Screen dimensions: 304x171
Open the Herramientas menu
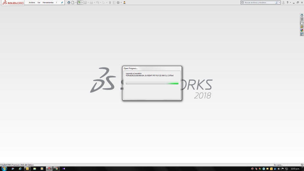(48, 3)
